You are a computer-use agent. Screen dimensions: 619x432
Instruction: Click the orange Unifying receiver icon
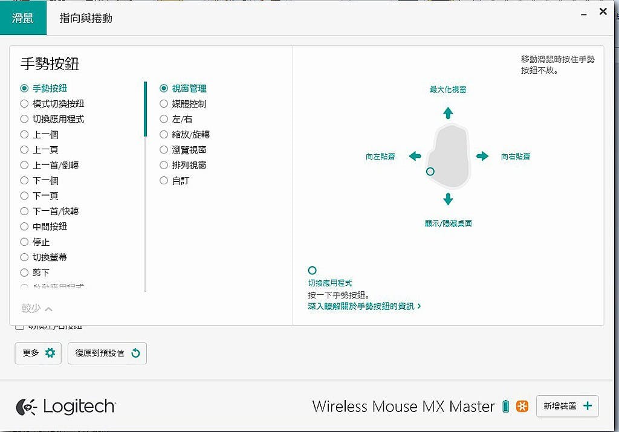522,406
